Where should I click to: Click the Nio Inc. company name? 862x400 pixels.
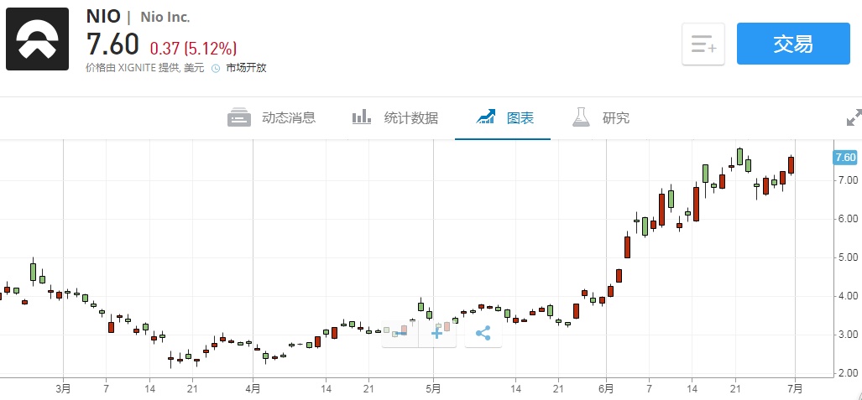coord(165,18)
